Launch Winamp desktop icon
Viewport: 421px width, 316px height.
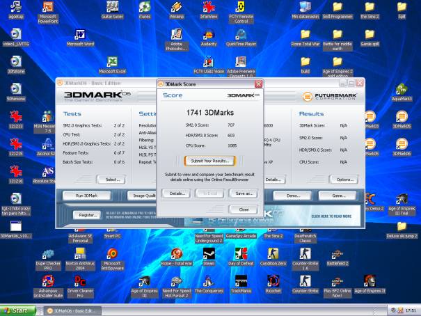pyautogui.click(x=176, y=10)
